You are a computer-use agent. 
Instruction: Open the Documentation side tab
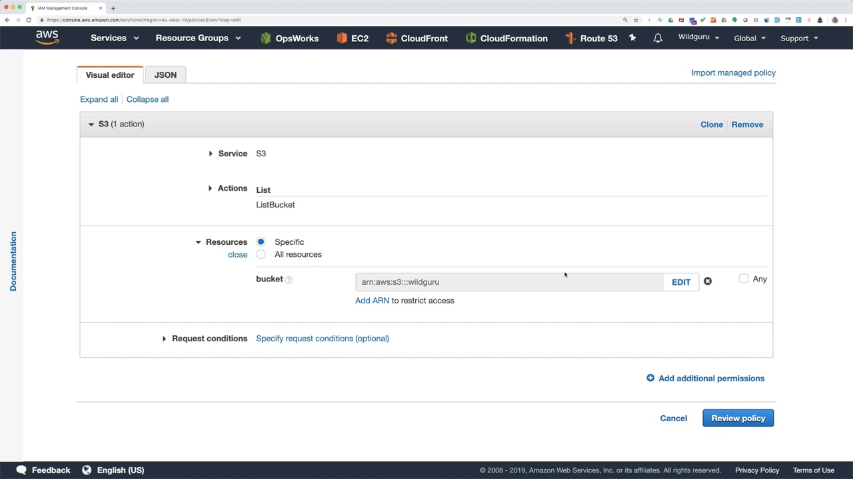(x=13, y=261)
